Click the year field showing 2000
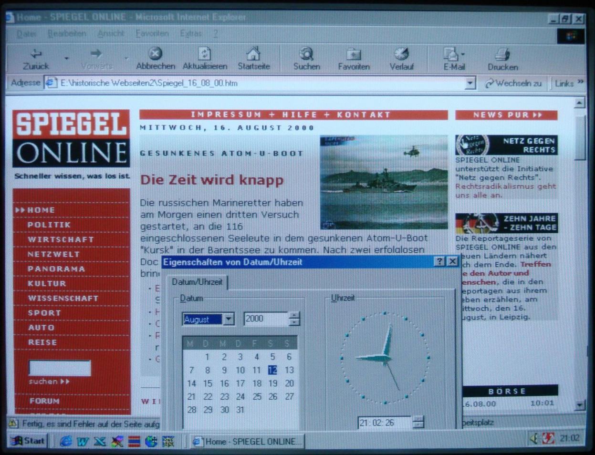This screenshot has height=455, width=595. (266, 319)
